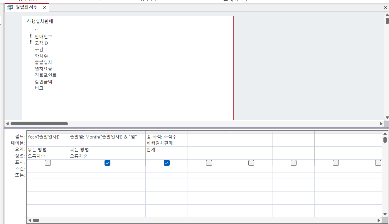Click the table pane horizontal scrollbar thumb

[x=39, y=124]
